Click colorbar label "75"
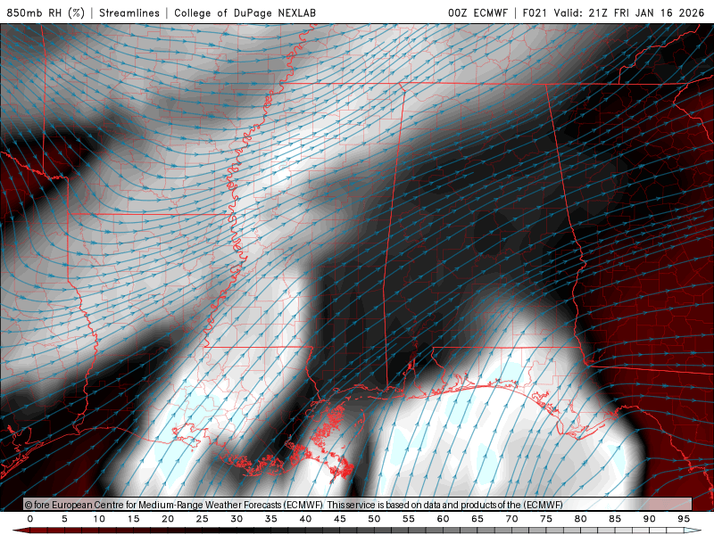714x535 pixels. point(546,519)
